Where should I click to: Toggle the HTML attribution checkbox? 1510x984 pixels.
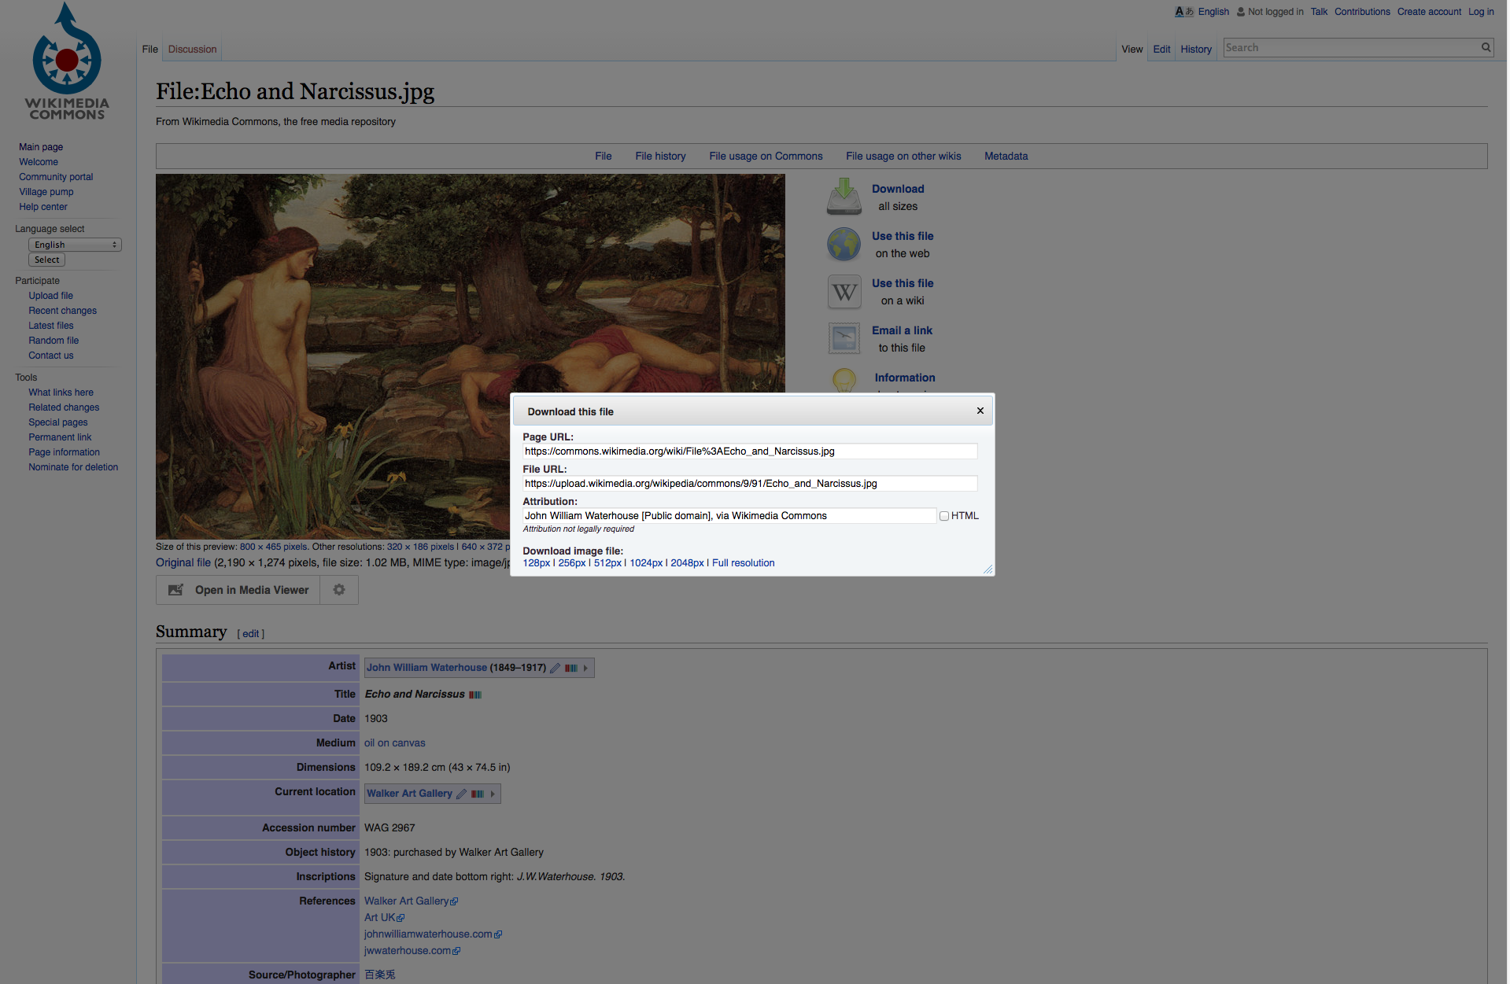[943, 516]
